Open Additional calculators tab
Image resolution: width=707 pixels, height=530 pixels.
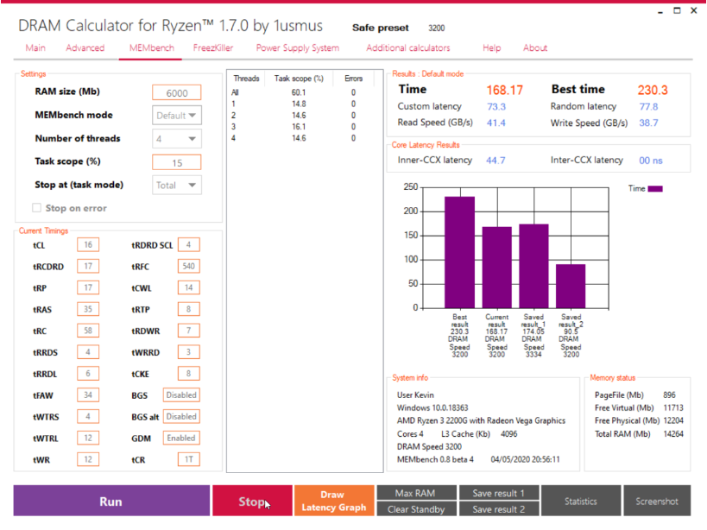click(407, 47)
